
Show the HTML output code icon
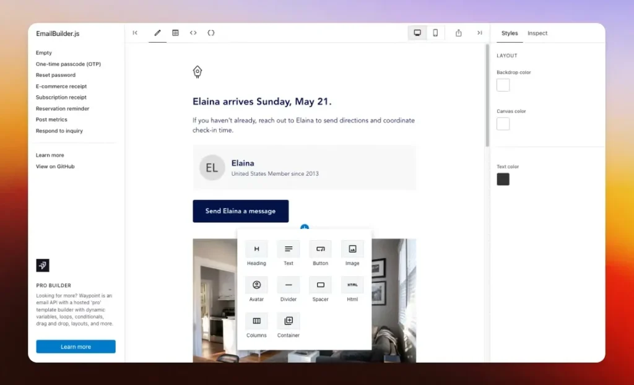pos(193,33)
